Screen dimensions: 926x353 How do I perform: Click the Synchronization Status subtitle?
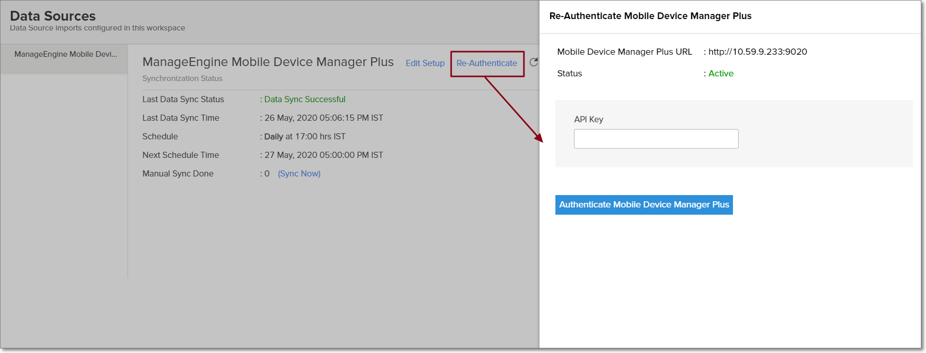(182, 78)
